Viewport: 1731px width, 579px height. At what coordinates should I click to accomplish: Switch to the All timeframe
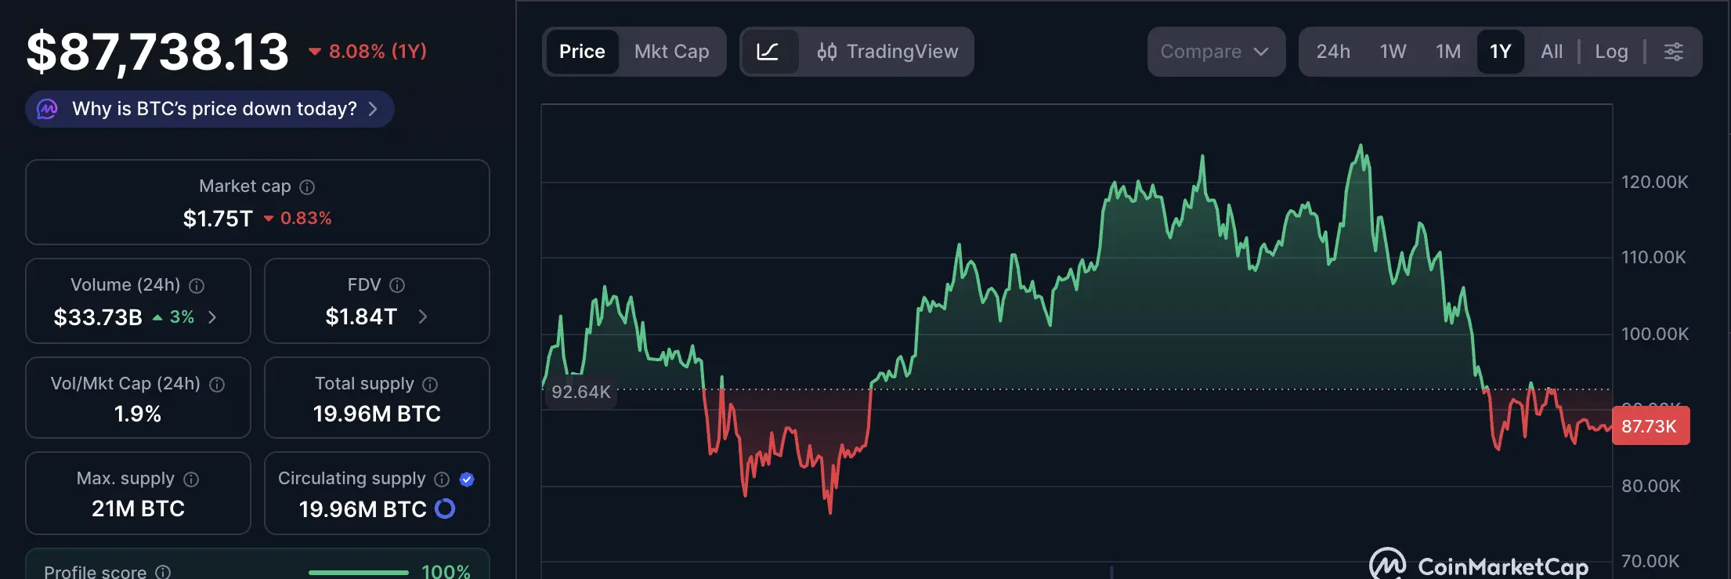point(1552,51)
